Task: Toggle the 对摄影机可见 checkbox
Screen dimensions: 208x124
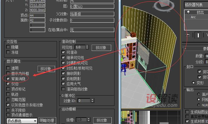Action: point(63,63)
